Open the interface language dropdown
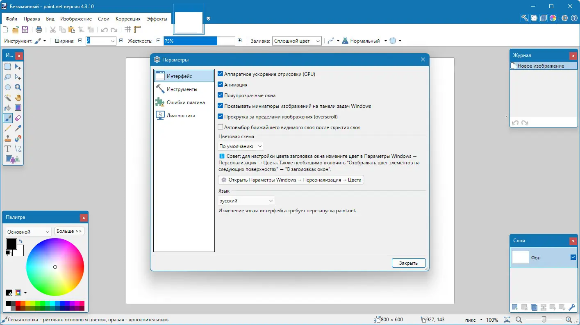 click(246, 200)
